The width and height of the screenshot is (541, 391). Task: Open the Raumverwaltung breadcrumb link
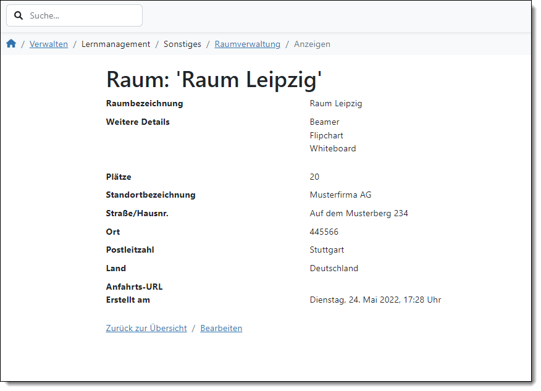tap(247, 44)
